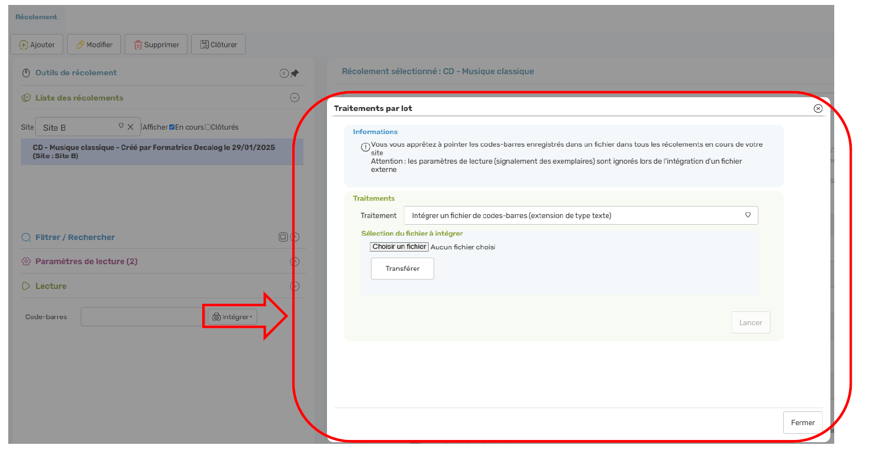
Task: Clear the Site B selection with X
Action: (x=130, y=127)
